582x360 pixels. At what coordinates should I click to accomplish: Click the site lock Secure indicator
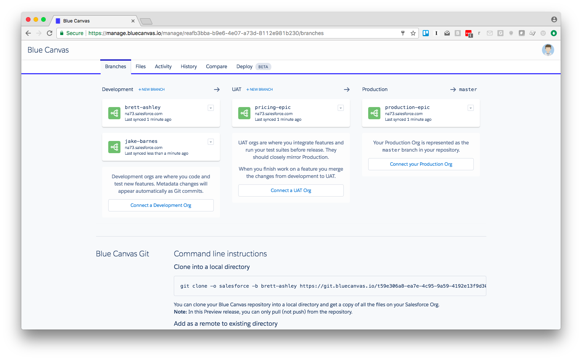(72, 33)
